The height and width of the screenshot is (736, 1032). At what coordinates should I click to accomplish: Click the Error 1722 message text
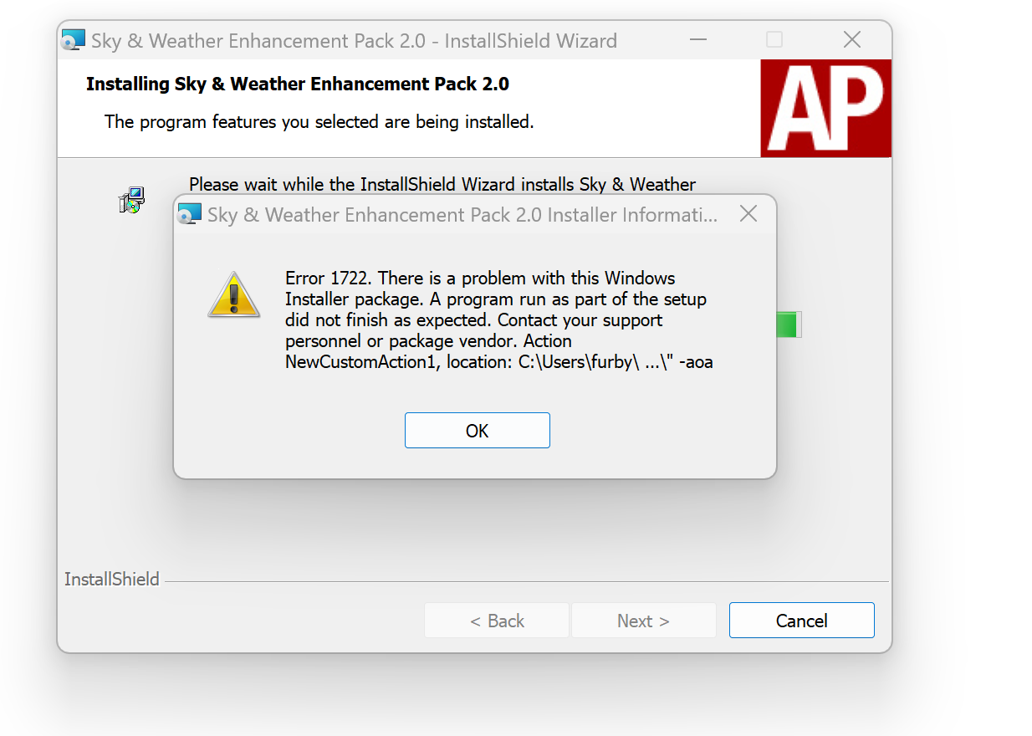[x=499, y=320]
